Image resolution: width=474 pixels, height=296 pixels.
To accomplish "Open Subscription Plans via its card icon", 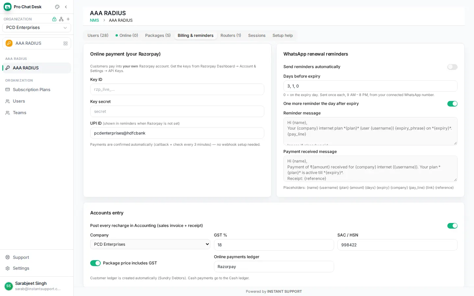I will click(x=8, y=89).
